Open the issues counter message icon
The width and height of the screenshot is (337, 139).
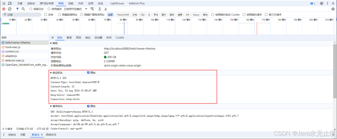coord(313,3)
